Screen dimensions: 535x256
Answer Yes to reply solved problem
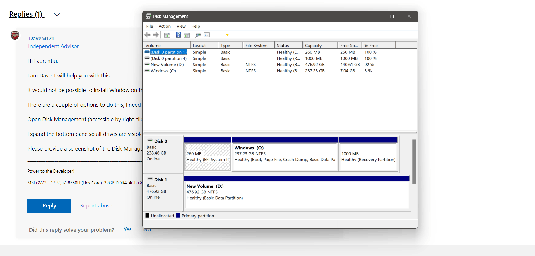127,229
